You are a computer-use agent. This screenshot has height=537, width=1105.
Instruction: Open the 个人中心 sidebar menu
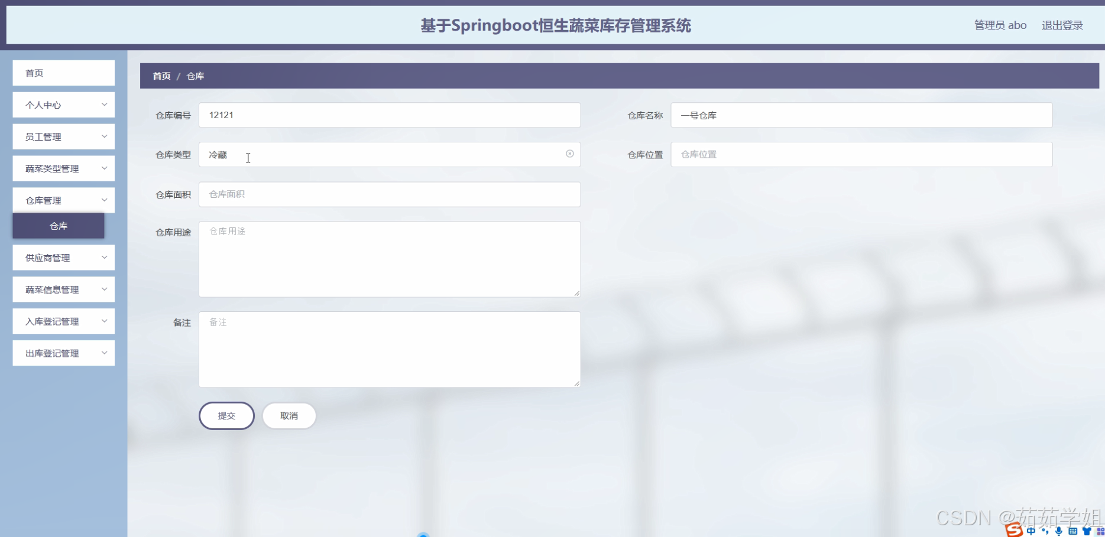click(x=64, y=105)
